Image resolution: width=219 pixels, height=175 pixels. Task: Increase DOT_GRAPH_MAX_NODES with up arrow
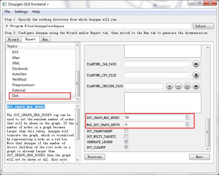187,116
